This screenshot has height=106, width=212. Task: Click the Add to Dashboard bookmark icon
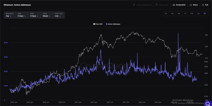tap(134, 5)
